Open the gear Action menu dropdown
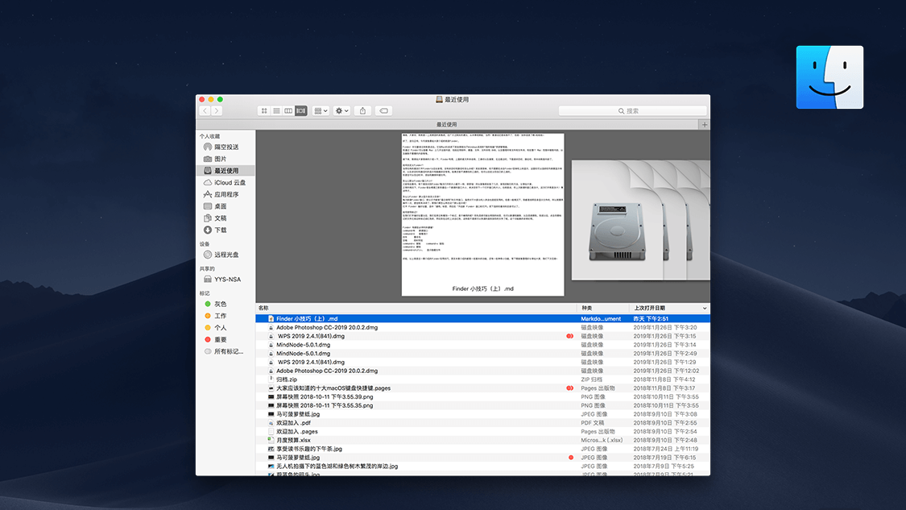 tap(341, 110)
